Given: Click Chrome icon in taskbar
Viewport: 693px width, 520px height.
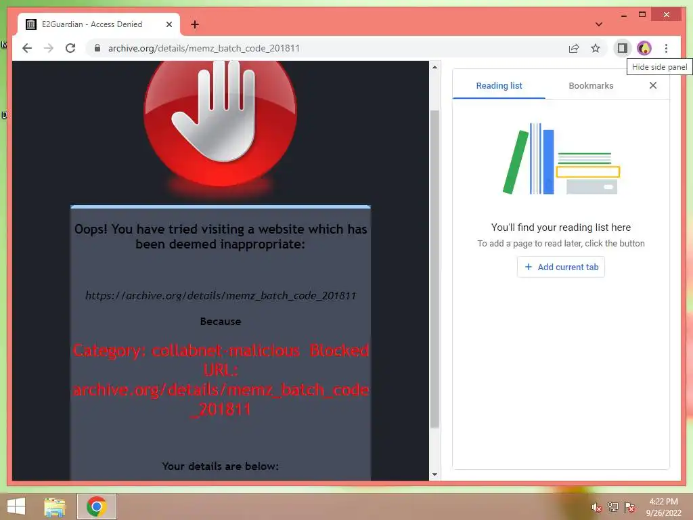Looking at the screenshot, I should (x=96, y=506).
